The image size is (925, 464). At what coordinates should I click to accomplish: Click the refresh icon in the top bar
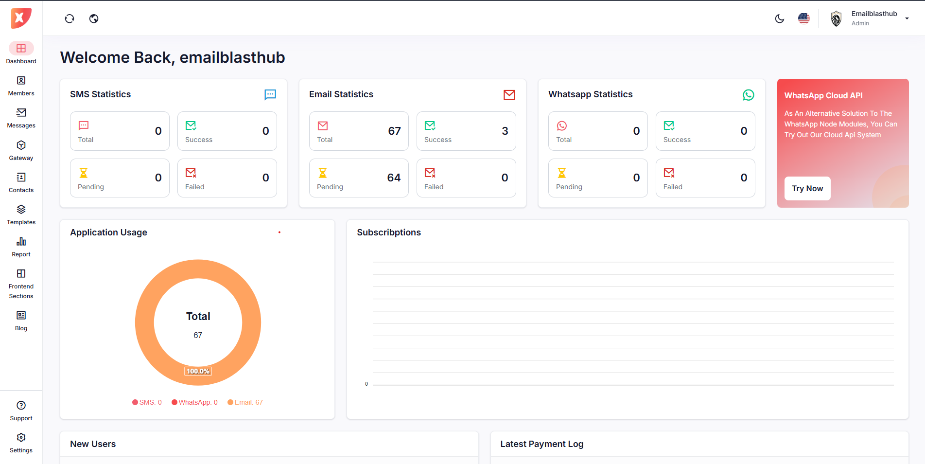(x=70, y=18)
